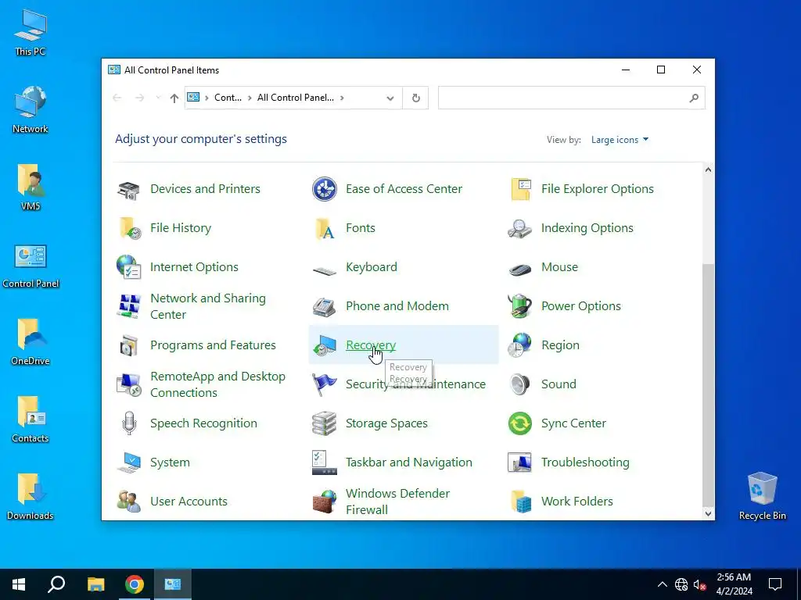Click the Troubleshooting link text
The width and height of the screenshot is (801, 600).
pyautogui.click(x=585, y=462)
